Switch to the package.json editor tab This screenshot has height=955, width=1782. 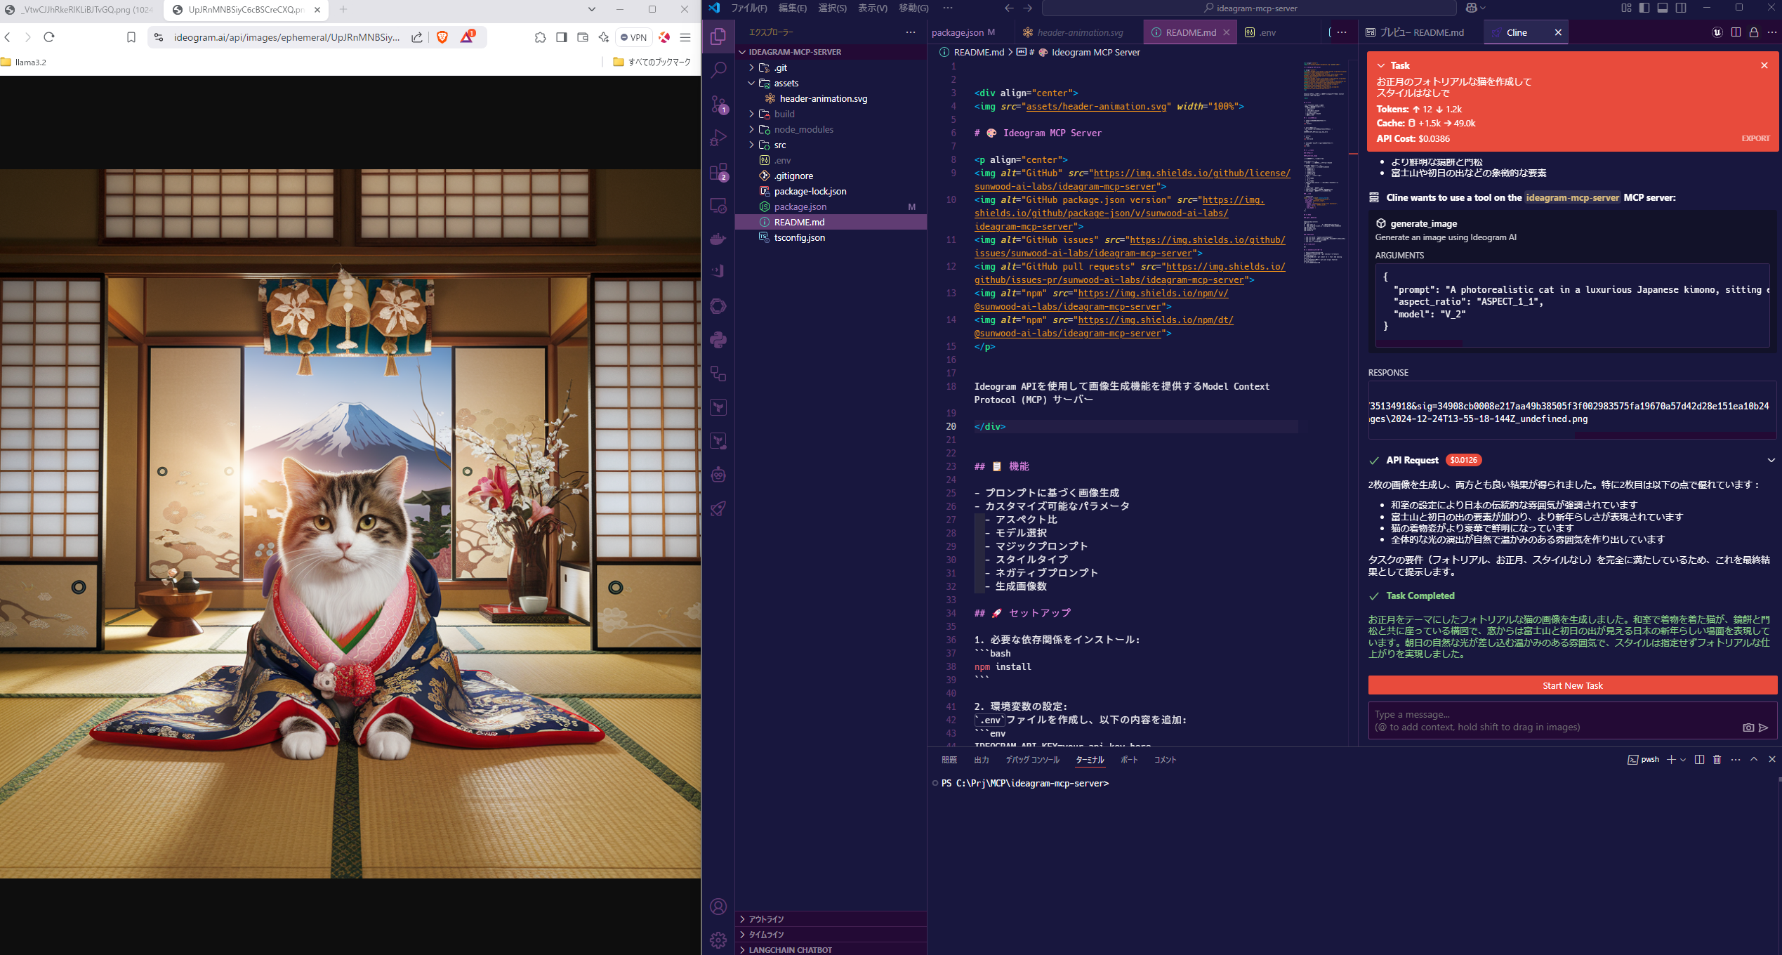click(958, 32)
